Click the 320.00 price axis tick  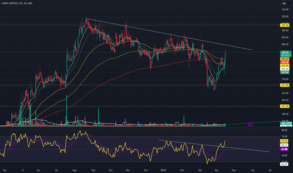coord(285,16)
